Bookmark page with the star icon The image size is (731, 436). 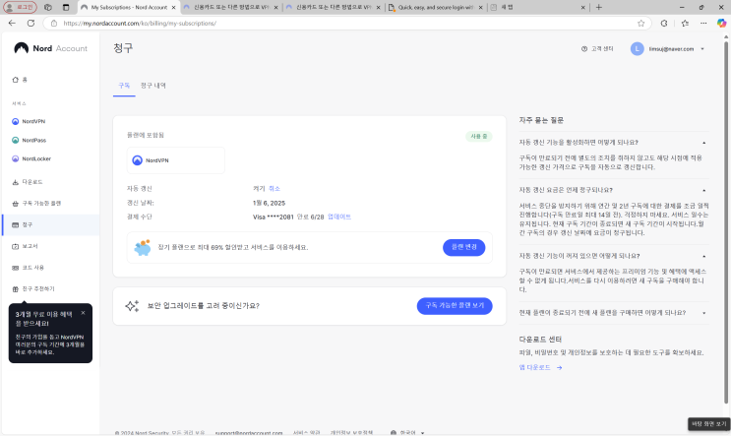click(641, 23)
